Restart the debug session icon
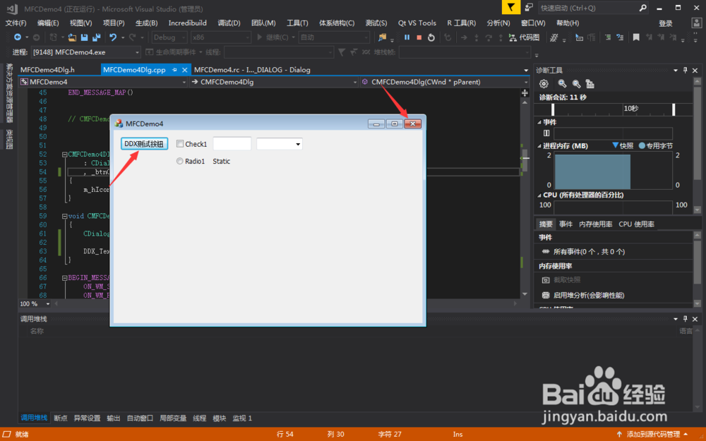 pyautogui.click(x=431, y=37)
